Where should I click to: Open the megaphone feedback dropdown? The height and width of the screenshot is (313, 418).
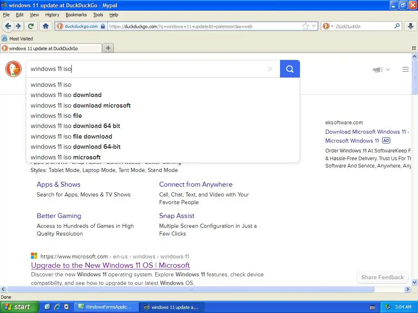pyautogui.click(x=381, y=69)
